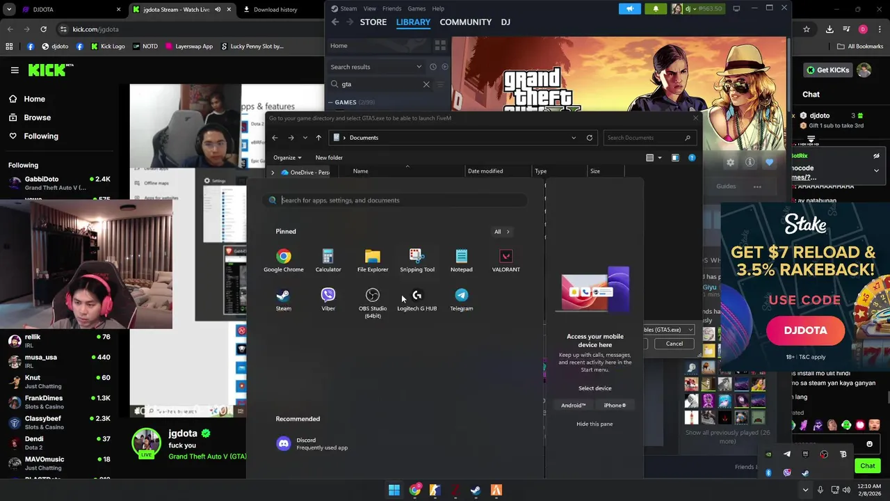Click Steam notifications bell button
Screen dimensions: 890x501
tap(656, 8)
